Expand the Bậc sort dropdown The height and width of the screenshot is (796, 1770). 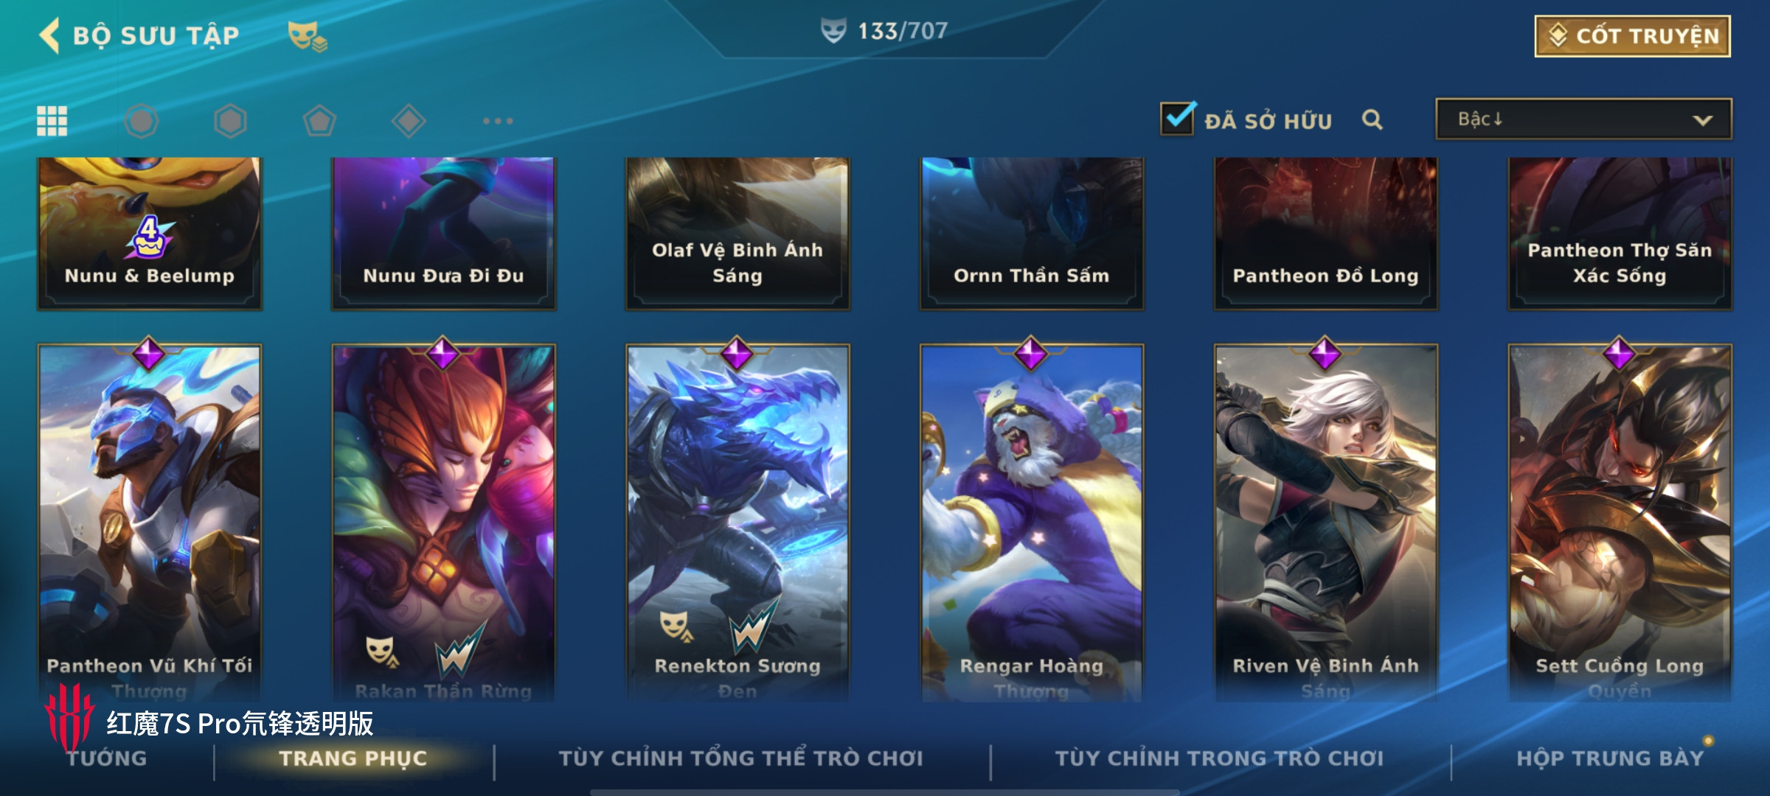click(x=1583, y=119)
